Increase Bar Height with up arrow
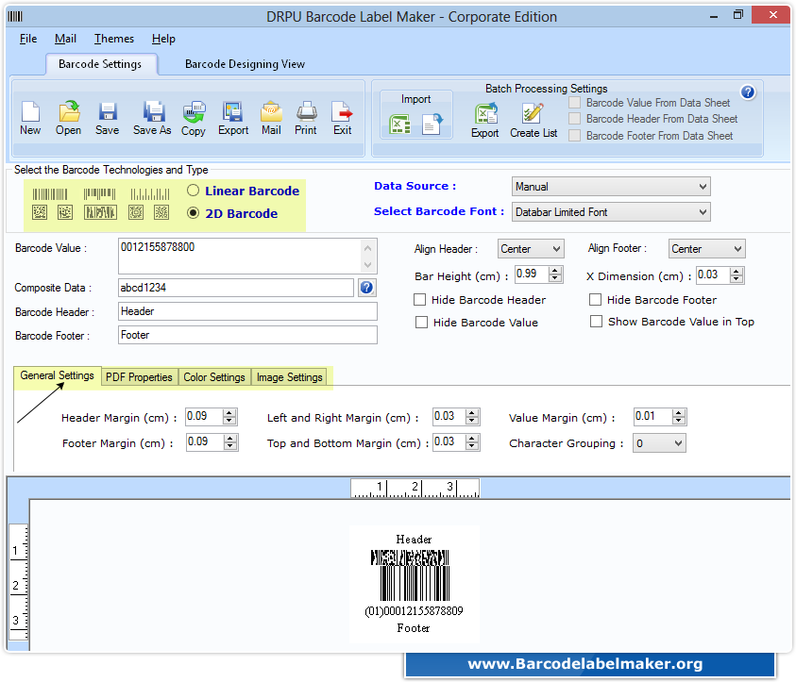Viewport: 796px width, 682px height. coord(555,271)
